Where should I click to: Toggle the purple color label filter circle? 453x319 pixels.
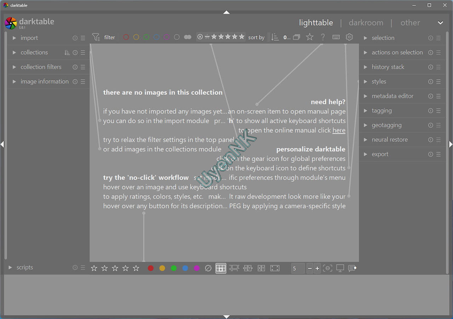166,37
